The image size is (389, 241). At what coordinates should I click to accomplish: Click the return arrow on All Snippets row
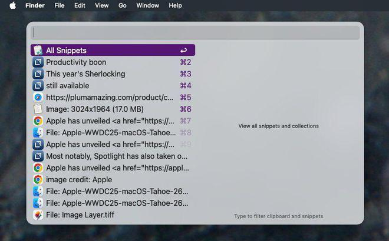point(183,51)
